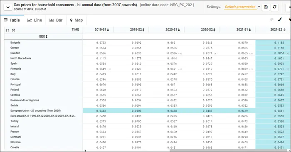This screenshot has height=152, width=291.
Task: Select the Ireland row label
Action: [15, 126]
